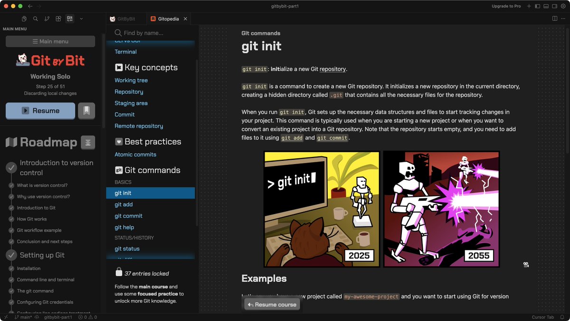This screenshot has width=570, height=321.
Task: Expand the activity bar overflow chevron
Action: (81, 19)
